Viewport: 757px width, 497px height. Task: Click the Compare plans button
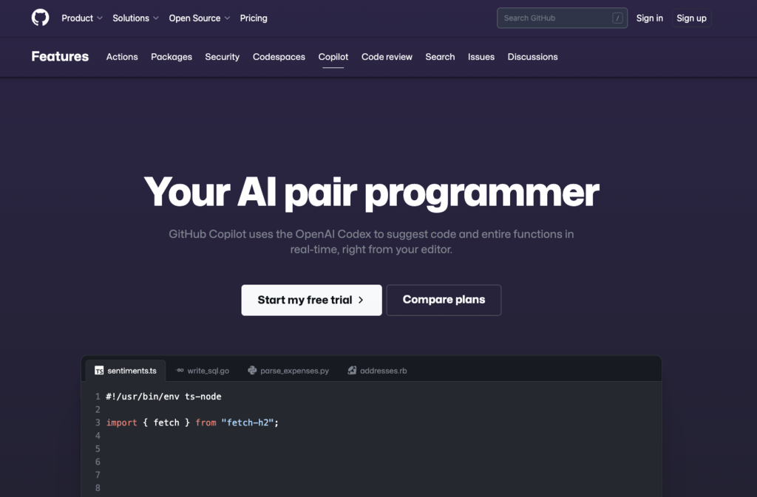444,300
